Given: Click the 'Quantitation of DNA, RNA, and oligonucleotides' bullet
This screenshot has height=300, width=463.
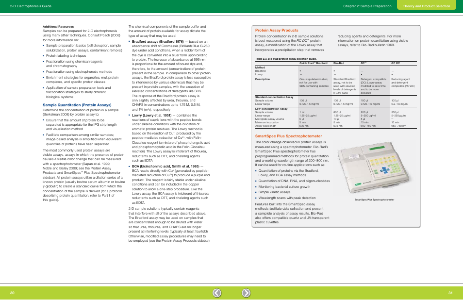Looking at the screenshot, I should point(294,181).
